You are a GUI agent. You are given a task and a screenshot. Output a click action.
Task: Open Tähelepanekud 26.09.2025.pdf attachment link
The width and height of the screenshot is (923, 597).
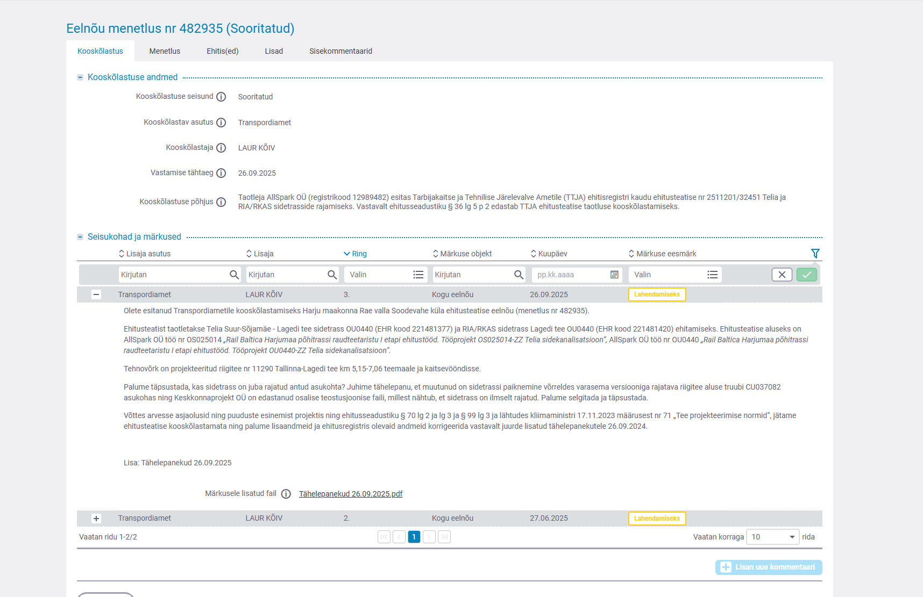pyautogui.click(x=351, y=494)
